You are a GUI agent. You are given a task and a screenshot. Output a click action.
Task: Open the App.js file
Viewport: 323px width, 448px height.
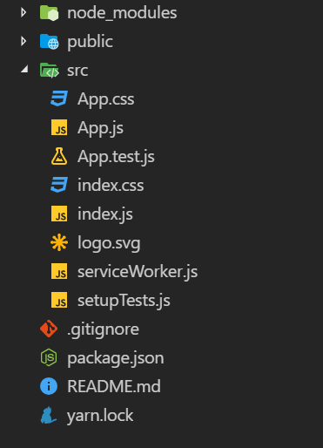point(100,128)
